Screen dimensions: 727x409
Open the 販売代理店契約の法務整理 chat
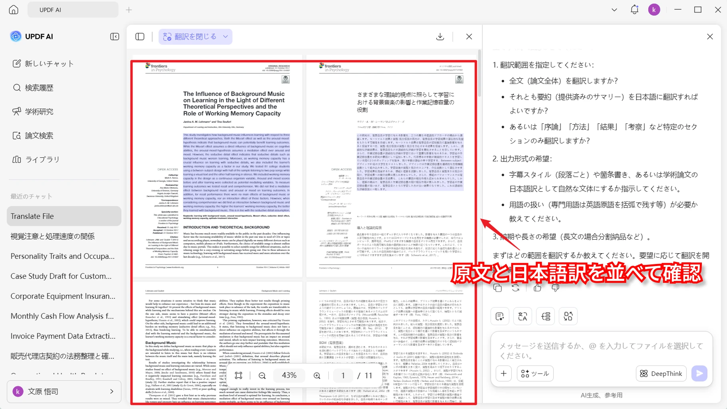tap(64, 356)
